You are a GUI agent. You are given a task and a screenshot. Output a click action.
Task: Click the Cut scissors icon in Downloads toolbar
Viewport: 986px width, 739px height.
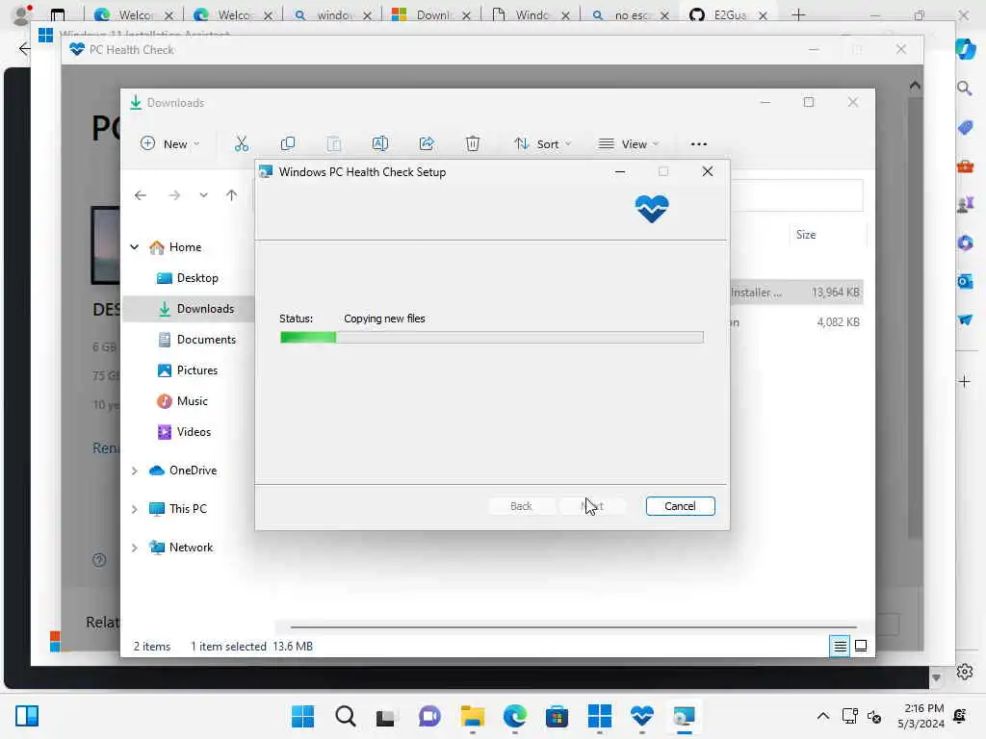pyautogui.click(x=242, y=144)
